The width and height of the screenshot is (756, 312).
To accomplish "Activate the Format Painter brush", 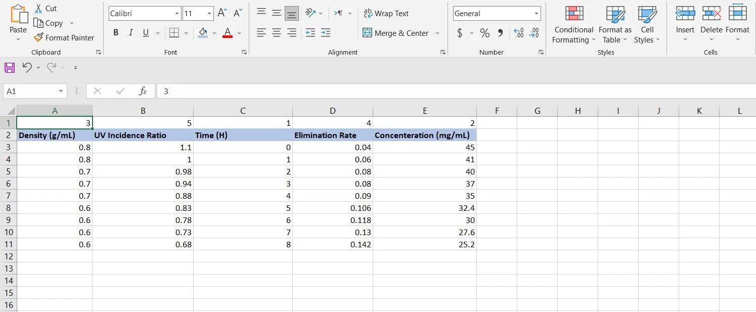I will tap(38, 38).
